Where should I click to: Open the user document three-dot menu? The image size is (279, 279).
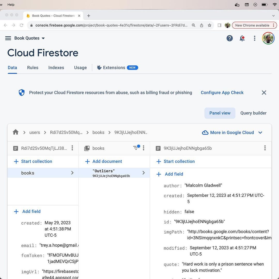(x=72, y=148)
